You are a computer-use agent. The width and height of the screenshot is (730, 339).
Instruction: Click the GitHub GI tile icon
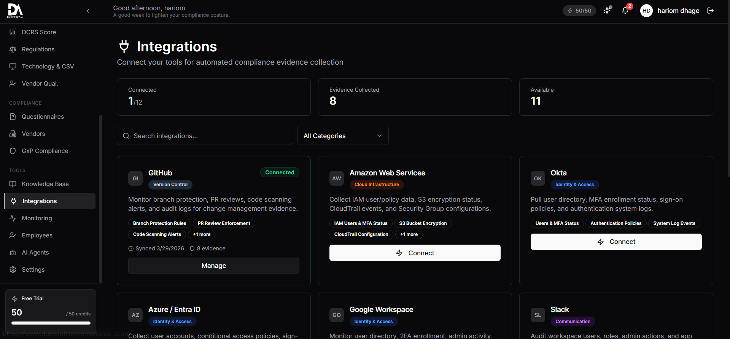click(135, 178)
